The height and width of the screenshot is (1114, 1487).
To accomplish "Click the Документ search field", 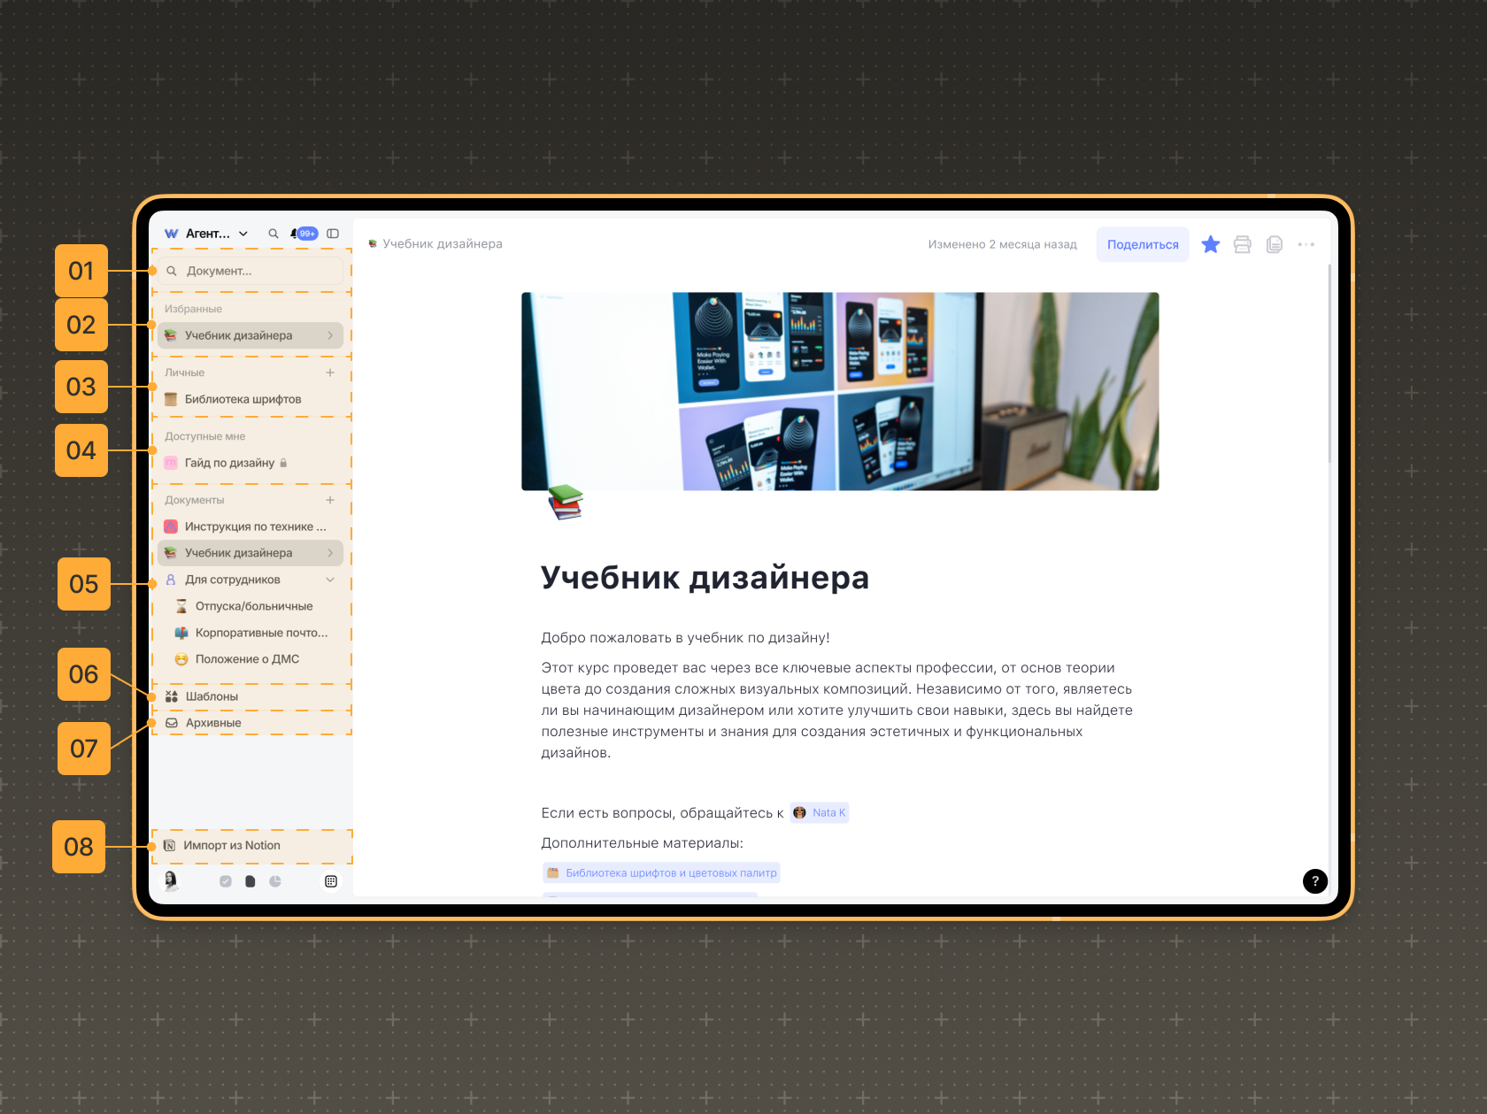I will tap(252, 271).
